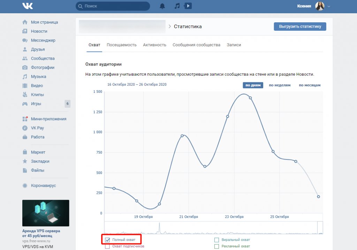Enable the Viral reach (Виральный охват) checkbox
Viewport: 357px width, 250px height.
[x=217, y=240]
